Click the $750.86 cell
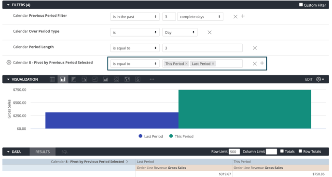Image resolution: width=332 pixels, height=177 pixels. coord(281,174)
